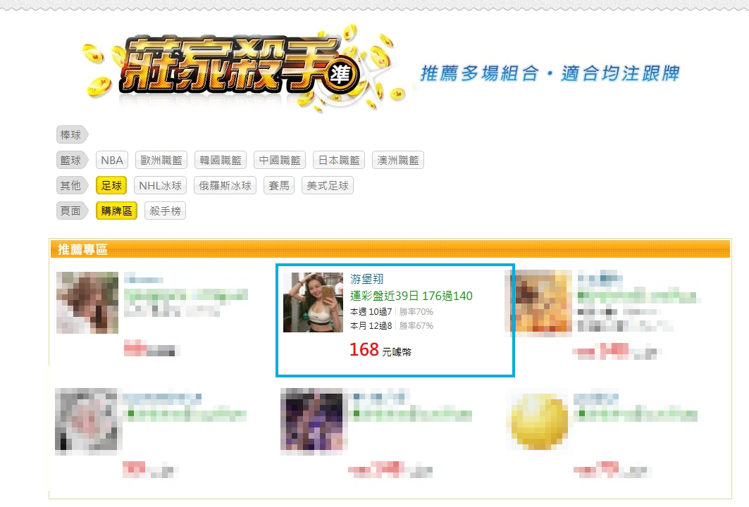
Task: Toggle the highlighted 購牌區 page
Action: point(116,211)
